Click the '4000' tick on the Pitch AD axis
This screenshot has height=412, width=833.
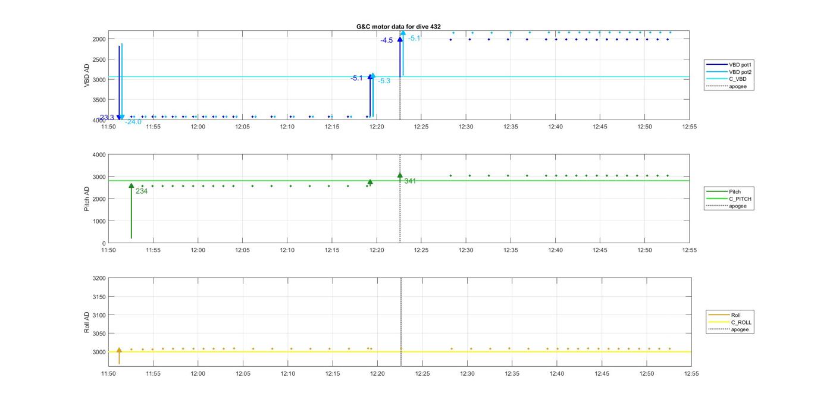(99, 155)
